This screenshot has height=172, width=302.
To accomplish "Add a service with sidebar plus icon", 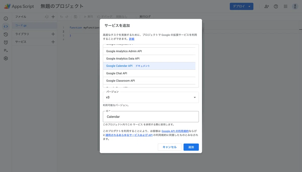I will coord(53,42).
